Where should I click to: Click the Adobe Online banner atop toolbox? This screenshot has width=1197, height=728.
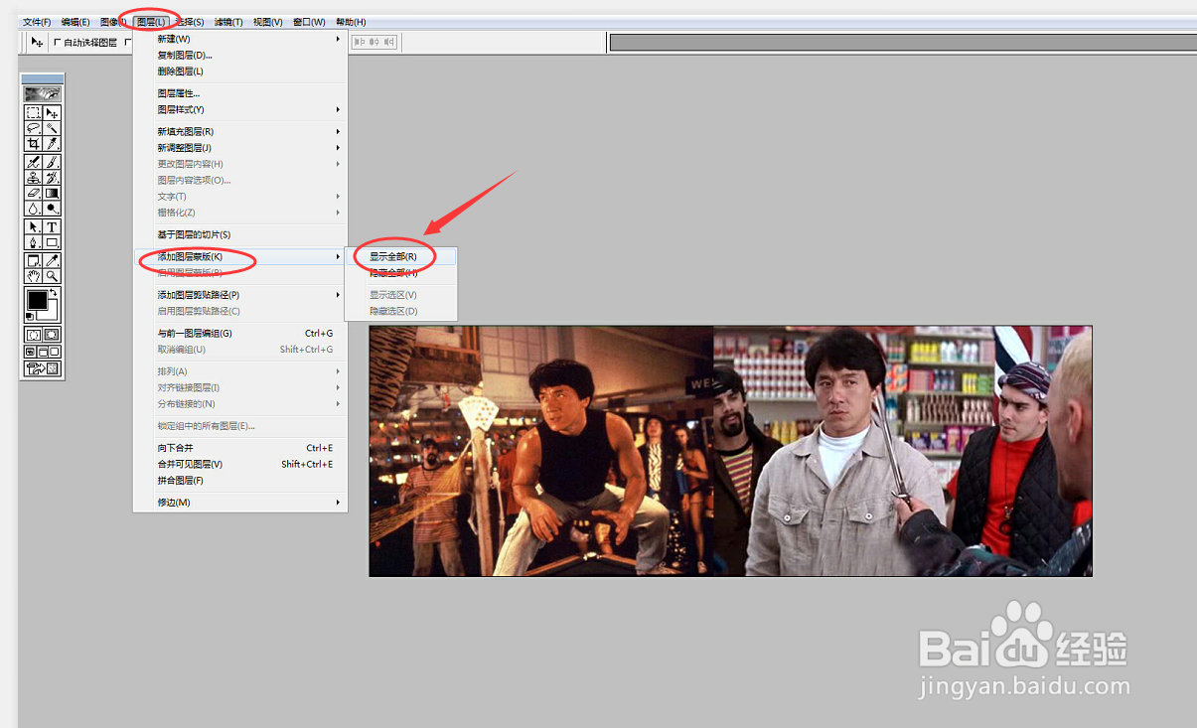pyautogui.click(x=42, y=93)
